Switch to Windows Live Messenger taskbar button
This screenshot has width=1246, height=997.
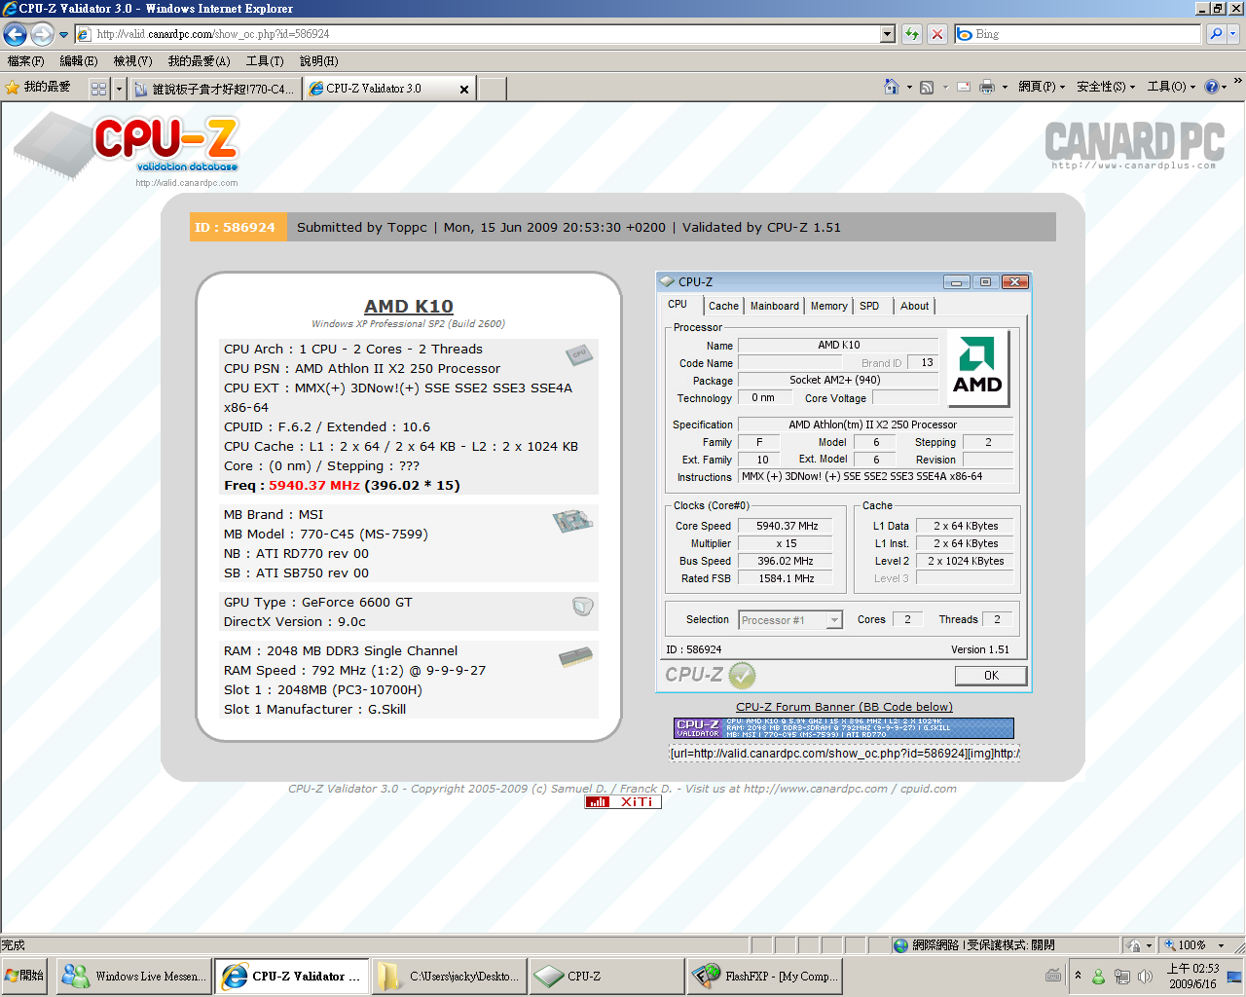[x=134, y=976]
